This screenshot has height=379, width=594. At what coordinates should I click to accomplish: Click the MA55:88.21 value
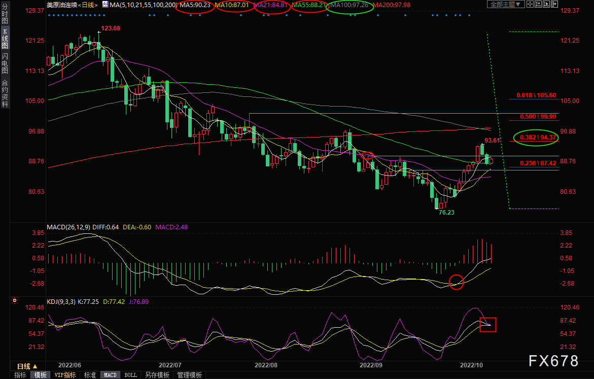point(309,5)
